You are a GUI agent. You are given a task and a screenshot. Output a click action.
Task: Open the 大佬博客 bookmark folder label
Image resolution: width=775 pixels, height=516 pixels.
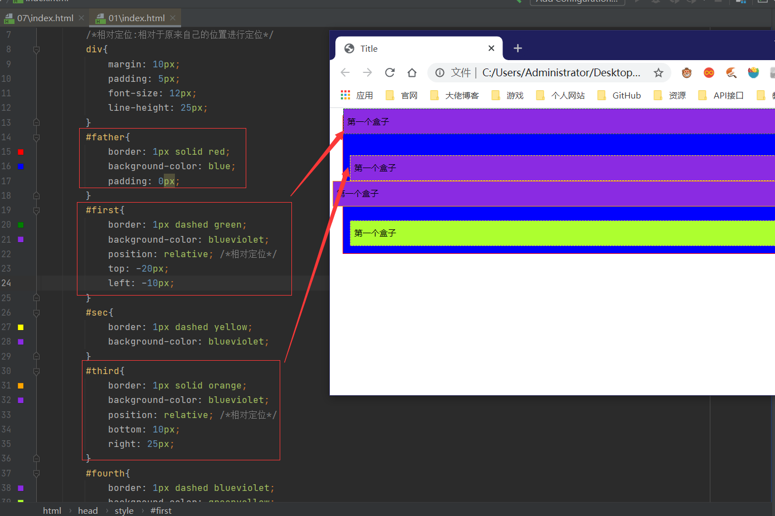click(x=462, y=95)
